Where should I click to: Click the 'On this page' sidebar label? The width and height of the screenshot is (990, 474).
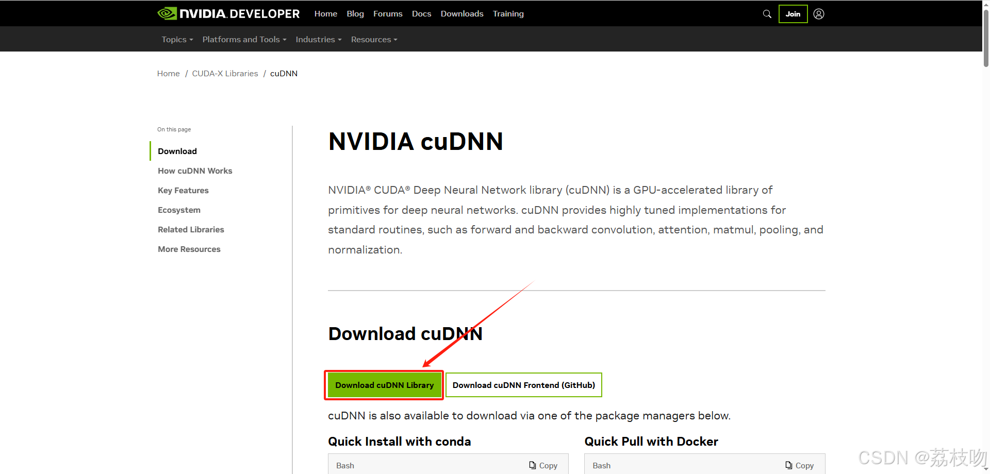pos(174,129)
